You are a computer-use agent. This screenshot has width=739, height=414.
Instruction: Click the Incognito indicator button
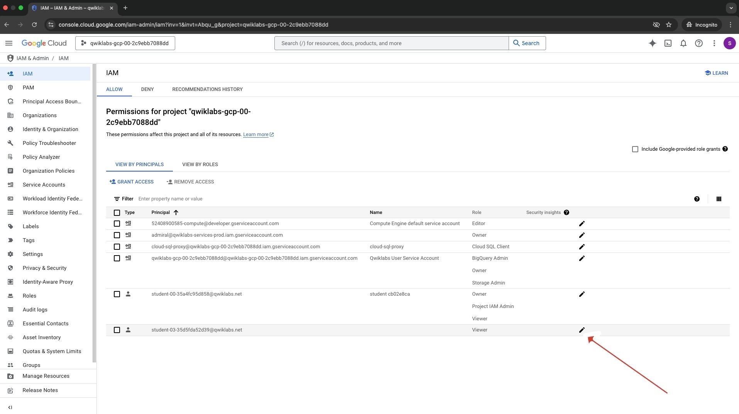(x=702, y=25)
